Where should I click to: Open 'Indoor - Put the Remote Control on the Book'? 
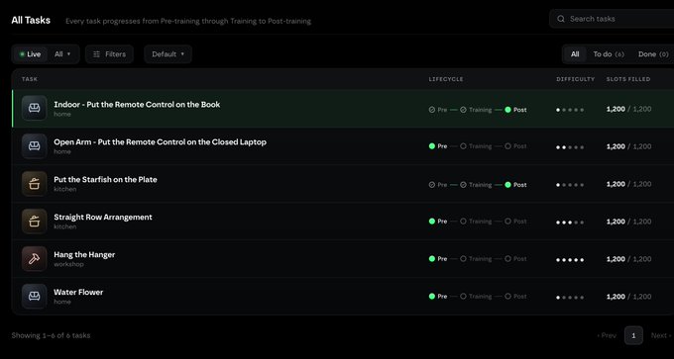[137, 104]
